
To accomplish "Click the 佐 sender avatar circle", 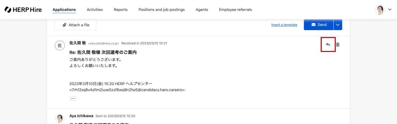I will coord(60,45).
